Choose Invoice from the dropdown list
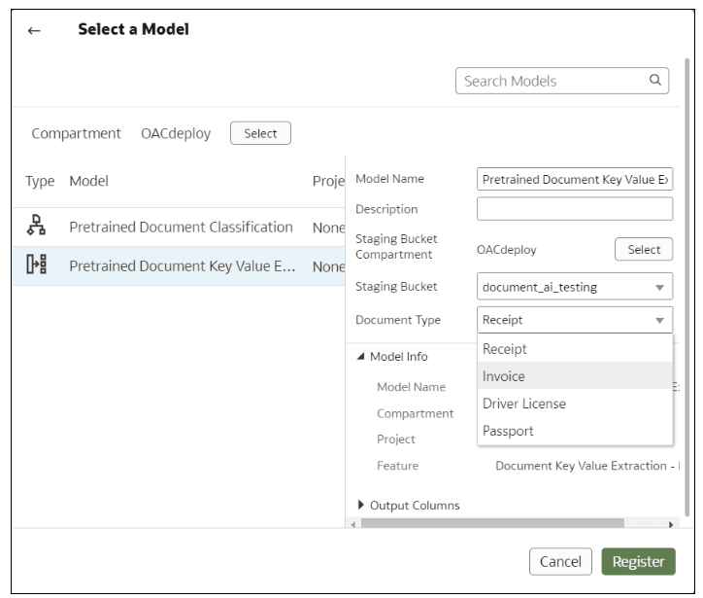The image size is (703, 598). click(x=504, y=376)
